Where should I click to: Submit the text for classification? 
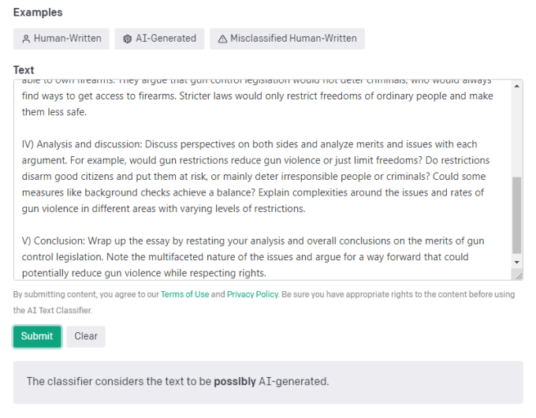[37, 336]
